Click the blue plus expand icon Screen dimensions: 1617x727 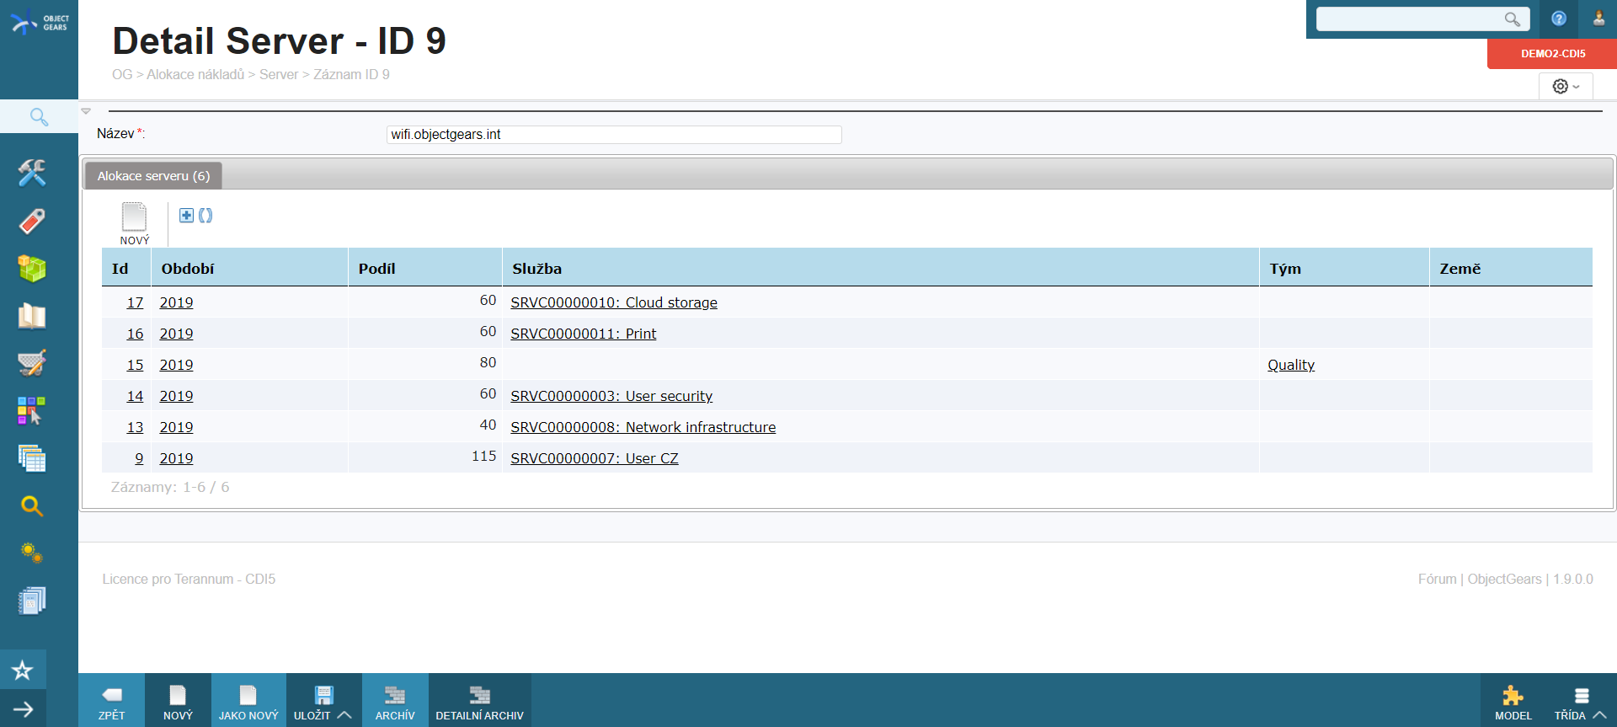click(x=187, y=216)
